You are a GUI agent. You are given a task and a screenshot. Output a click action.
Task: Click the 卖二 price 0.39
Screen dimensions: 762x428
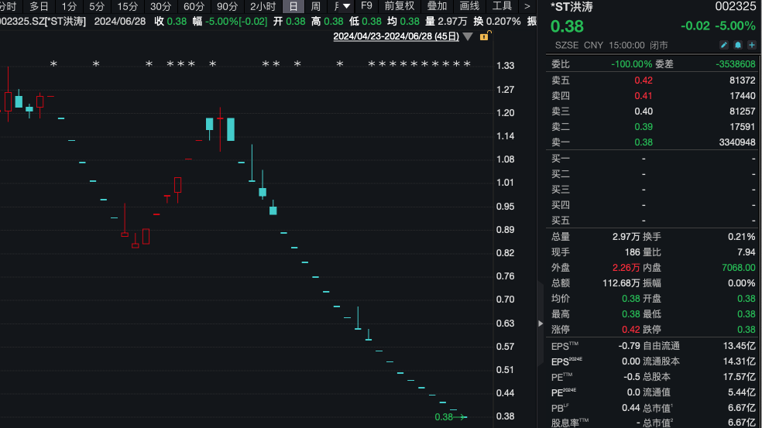[644, 127]
